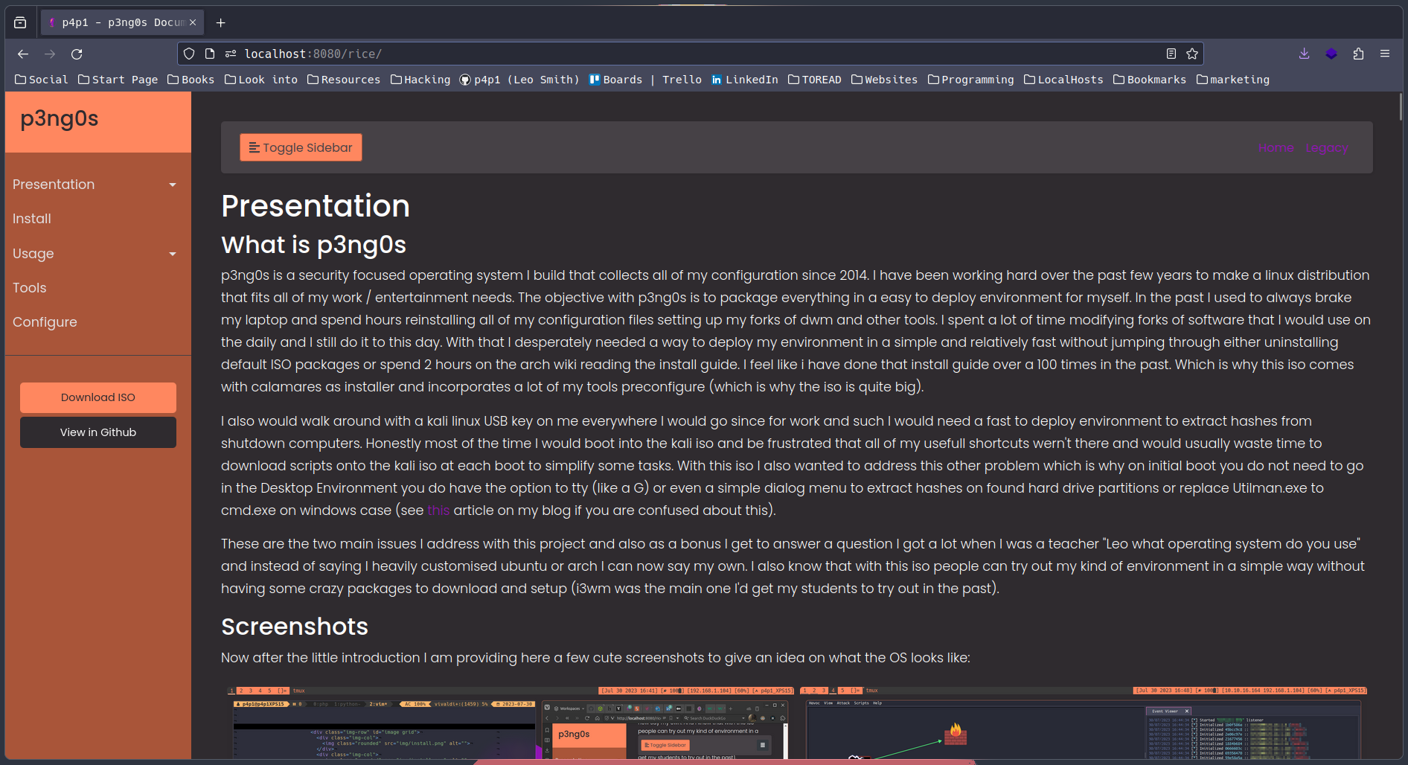Open the extensions puzzle icon
1408x765 pixels.
(x=1358, y=54)
